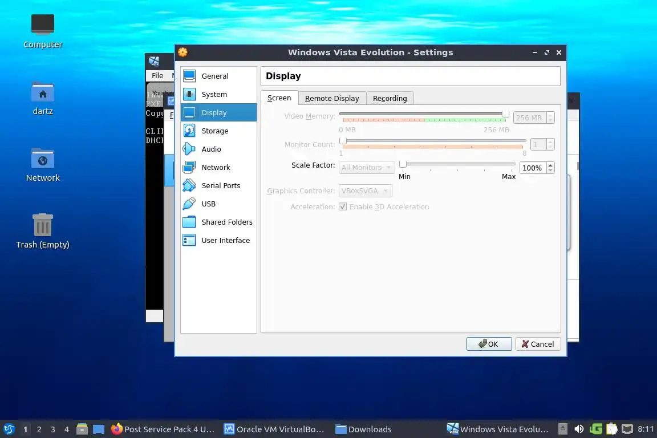Open the User Interface settings category
Viewport: 657px width, 438px height.
(218, 240)
